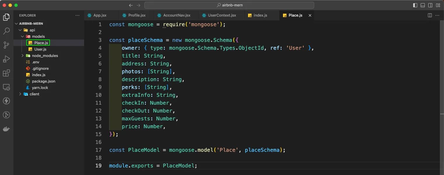The width and height of the screenshot is (444, 175).
Task: Switch to the App.jsx tab
Action: click(x=102, y=15)
